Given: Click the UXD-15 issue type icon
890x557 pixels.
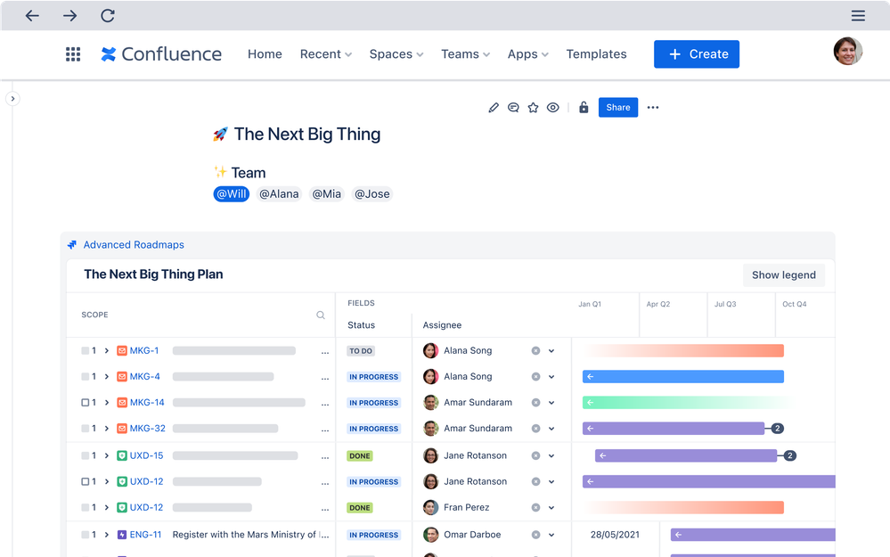Looking at the screenshot, I should (121, 455).
